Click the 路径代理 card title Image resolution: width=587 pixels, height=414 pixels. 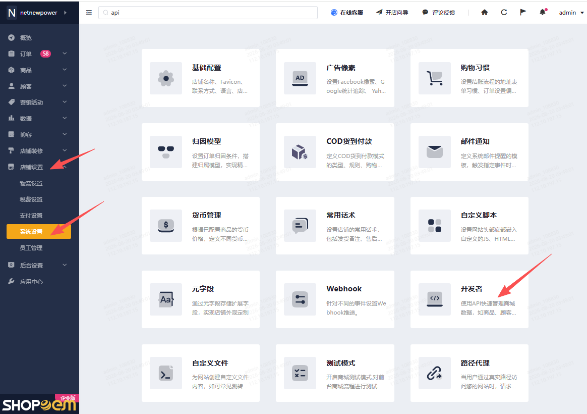click(475, 363)
